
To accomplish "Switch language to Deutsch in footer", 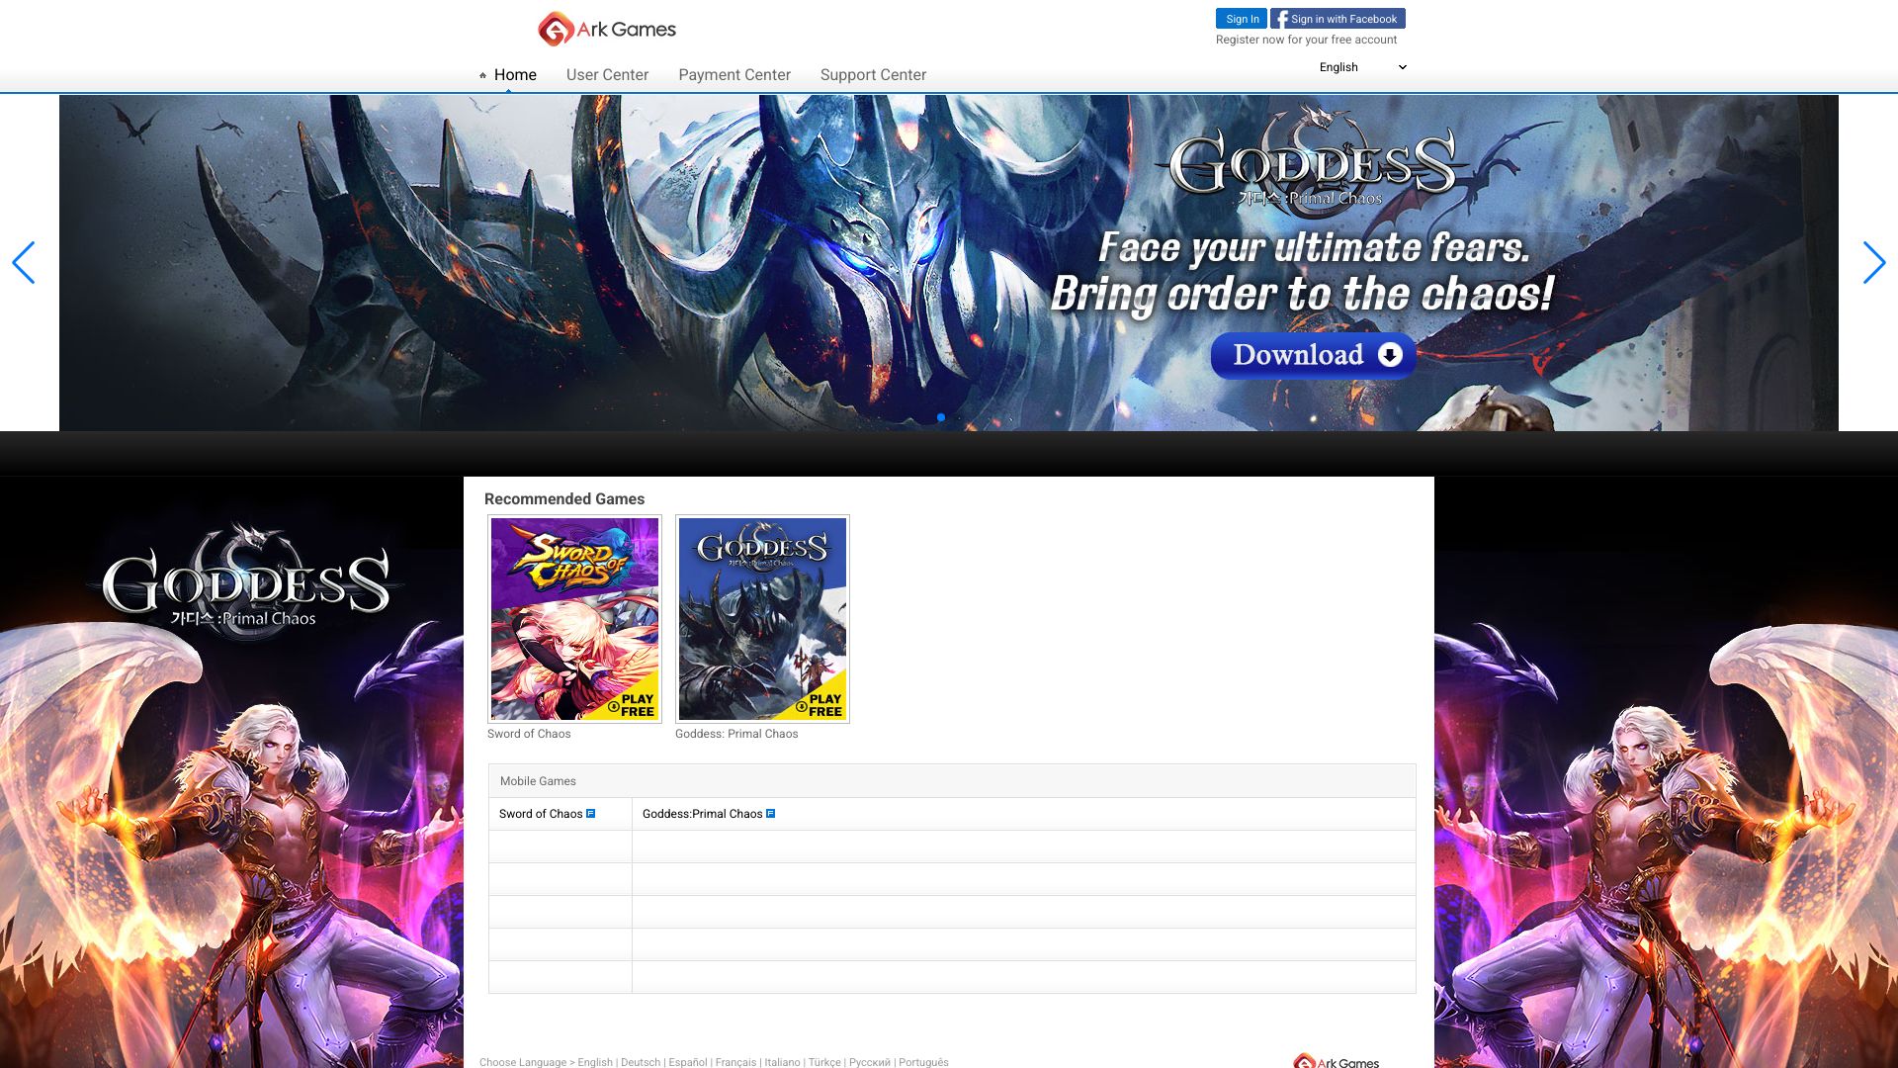I will click(x=641, y=1062).
